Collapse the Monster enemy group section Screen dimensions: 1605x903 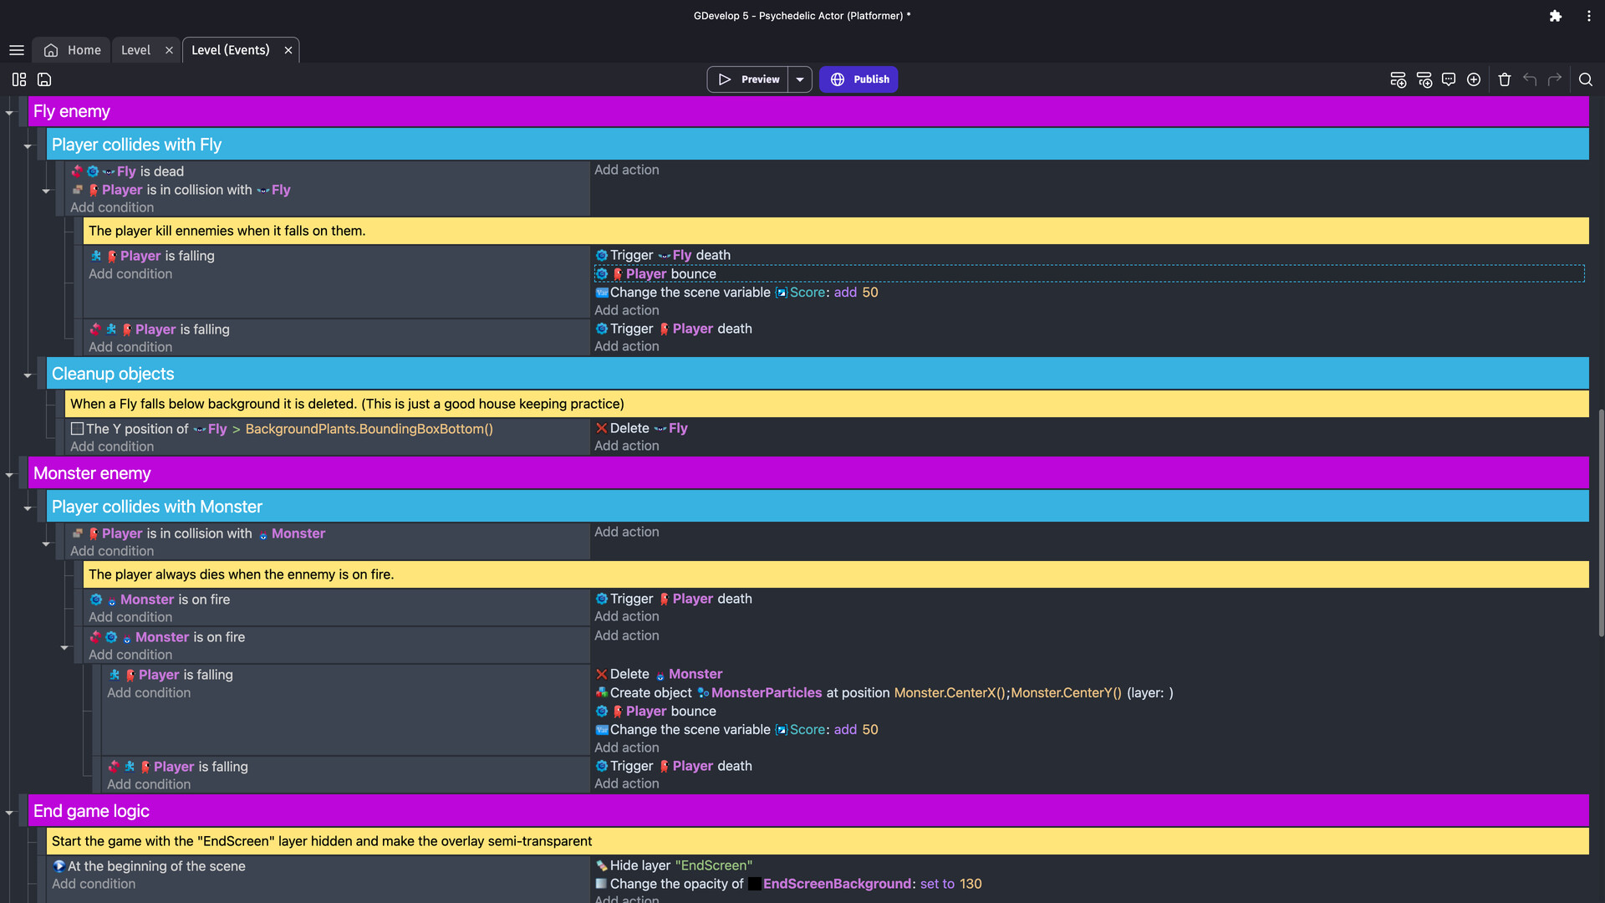point(9,473)
